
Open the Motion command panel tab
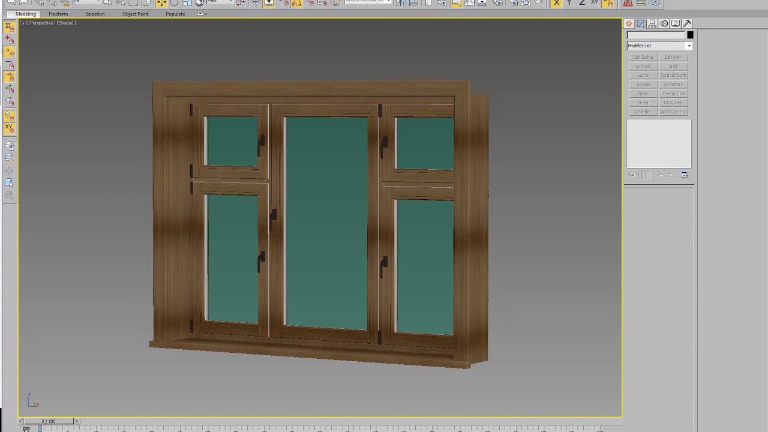coord(664,24)
